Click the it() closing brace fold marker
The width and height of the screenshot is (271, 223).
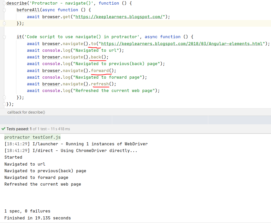point(4,97)
